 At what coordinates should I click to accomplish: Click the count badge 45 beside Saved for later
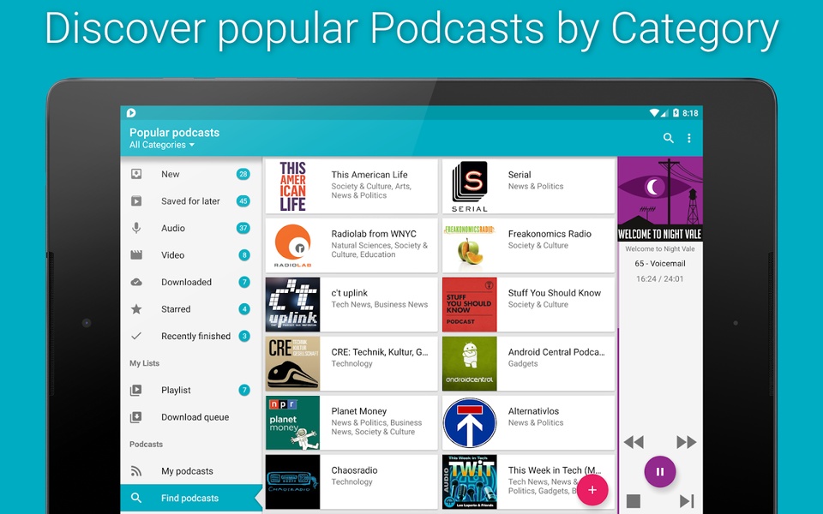[x=243, y=200]
